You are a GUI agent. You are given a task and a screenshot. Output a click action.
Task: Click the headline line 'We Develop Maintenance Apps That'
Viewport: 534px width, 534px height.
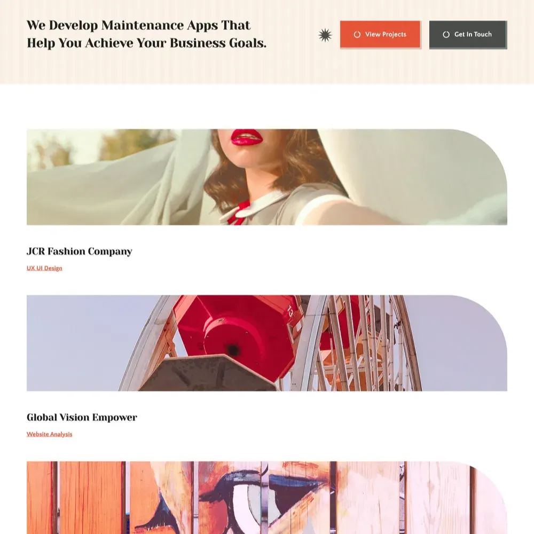click(x=139, y=26)
